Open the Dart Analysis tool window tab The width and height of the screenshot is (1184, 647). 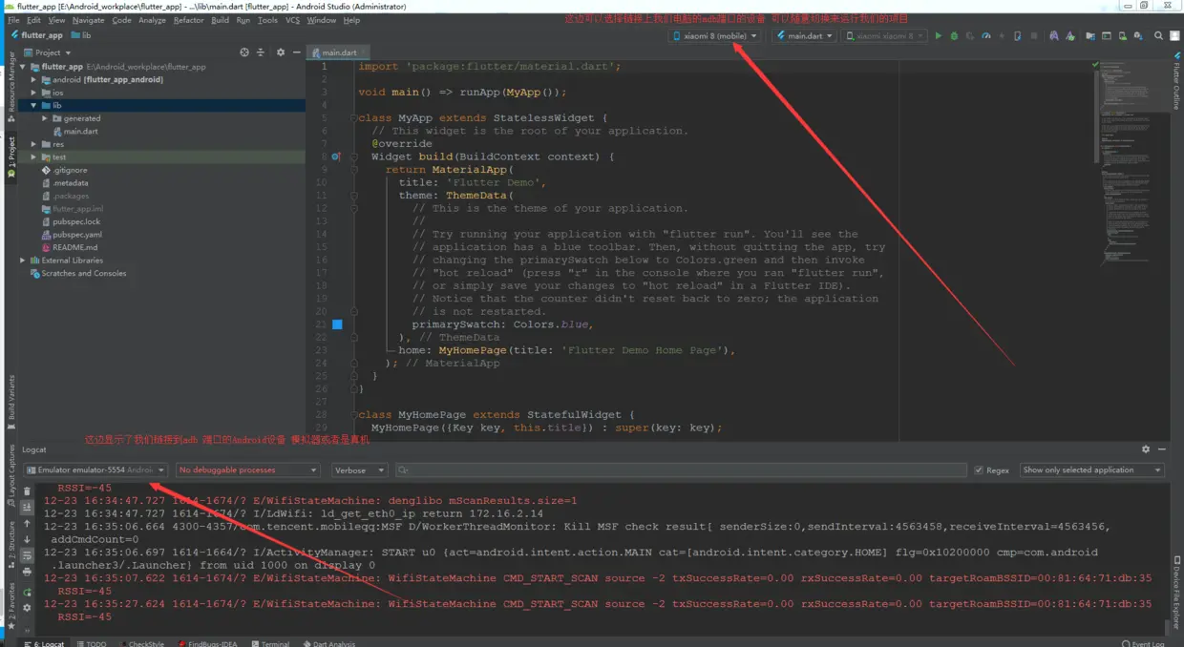point(329,644)
